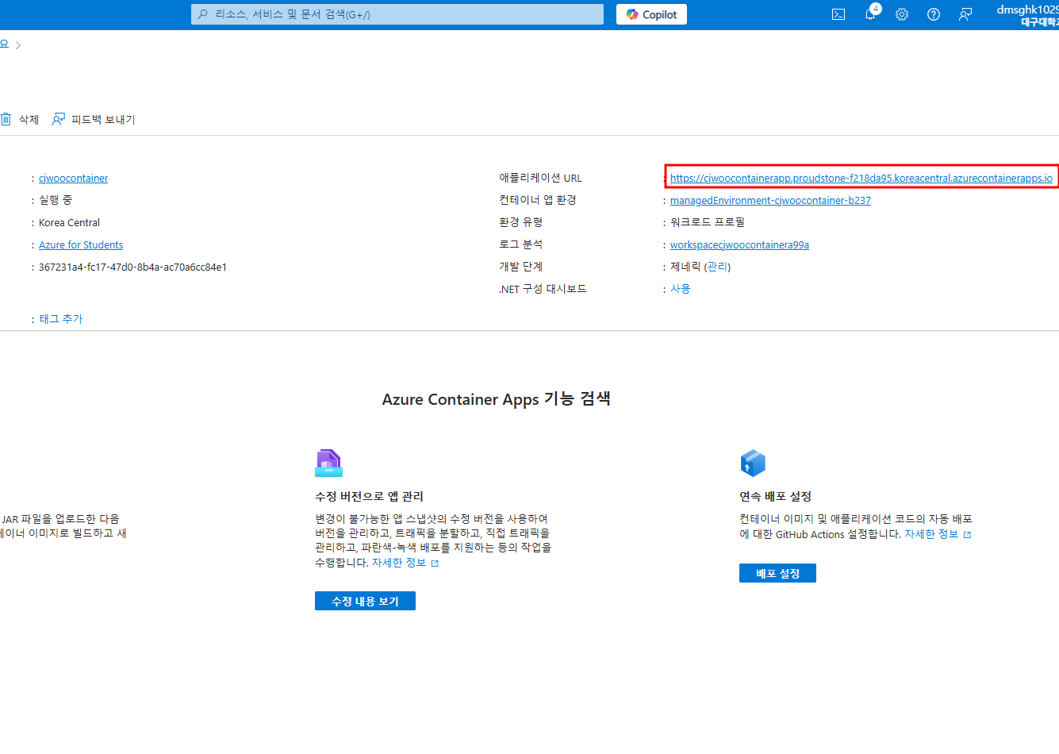Click the 애플리케이션 URL label
This screenshot has height=754, width=1059.
click(x=540, y=178)
